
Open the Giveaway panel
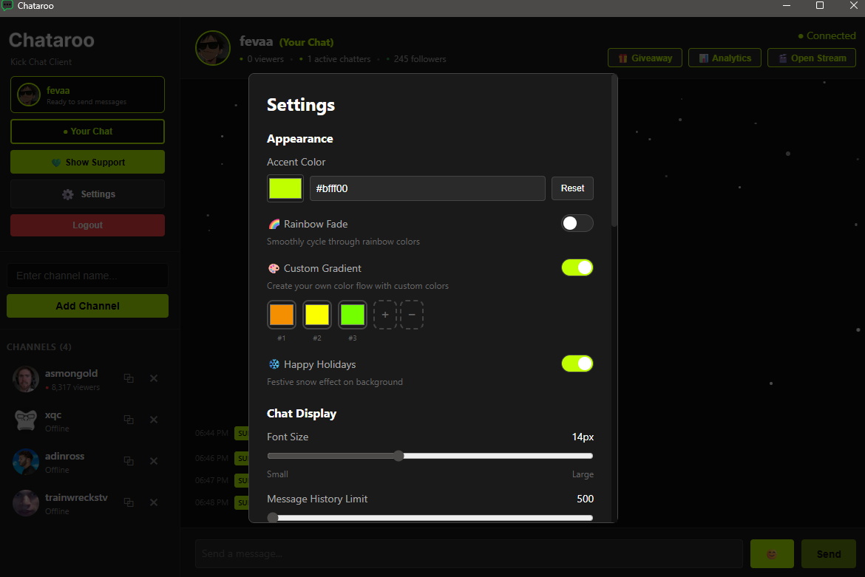tap(645, 58)
